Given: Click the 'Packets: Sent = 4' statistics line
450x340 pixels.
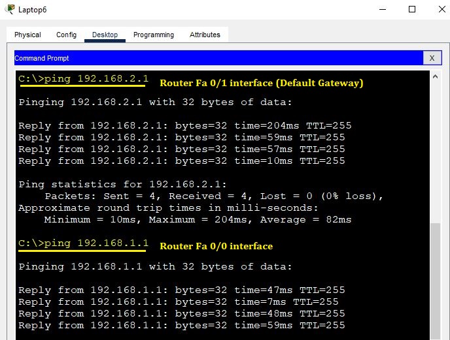Looking at the screenshot, I should pos(214,196).
